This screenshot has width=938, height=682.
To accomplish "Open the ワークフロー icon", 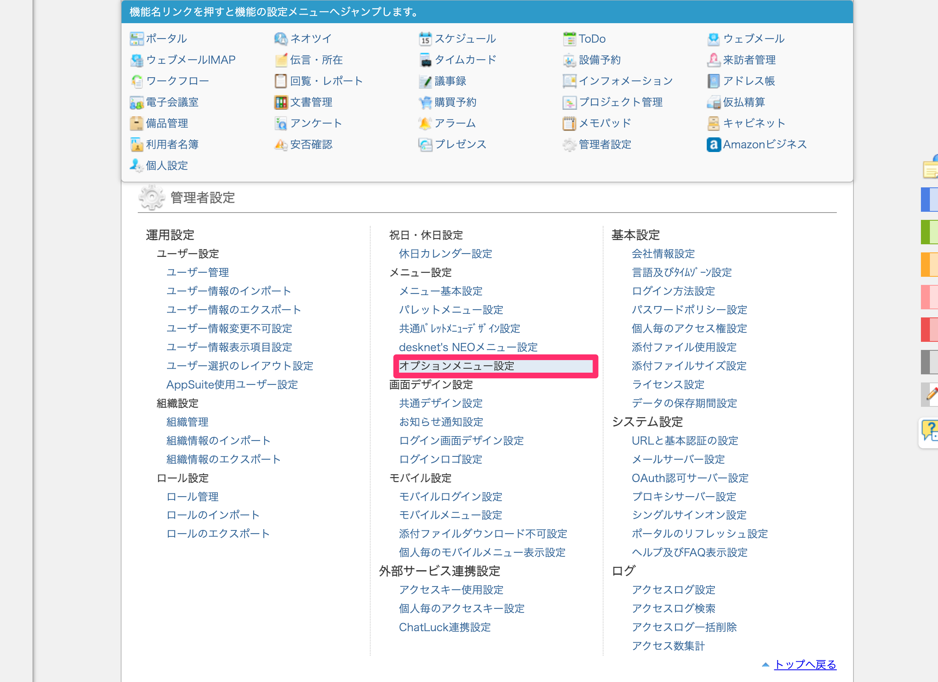I will pyautogui.click(x=137, y=81).
